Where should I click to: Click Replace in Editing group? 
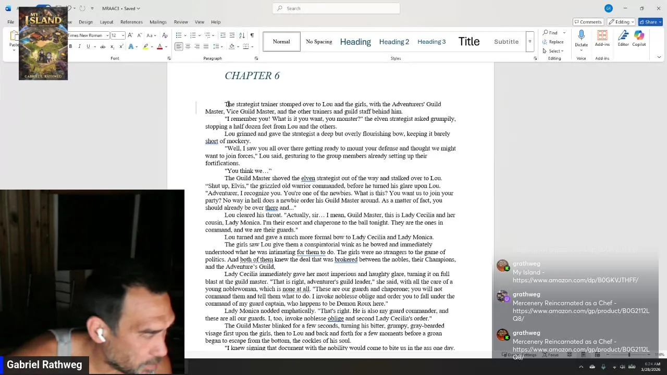[553, 42]
